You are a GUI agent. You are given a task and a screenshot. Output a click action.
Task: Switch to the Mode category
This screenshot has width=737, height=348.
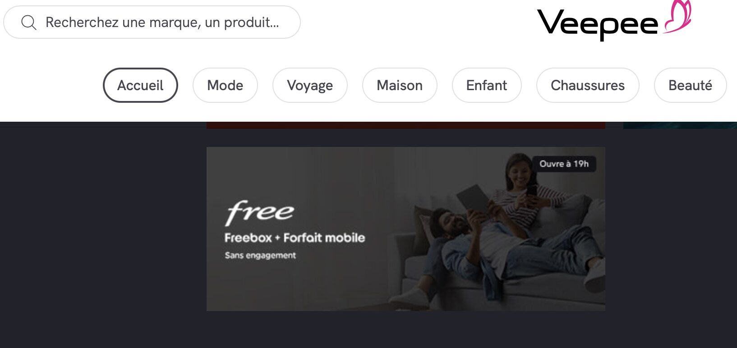tap(225, 85)
